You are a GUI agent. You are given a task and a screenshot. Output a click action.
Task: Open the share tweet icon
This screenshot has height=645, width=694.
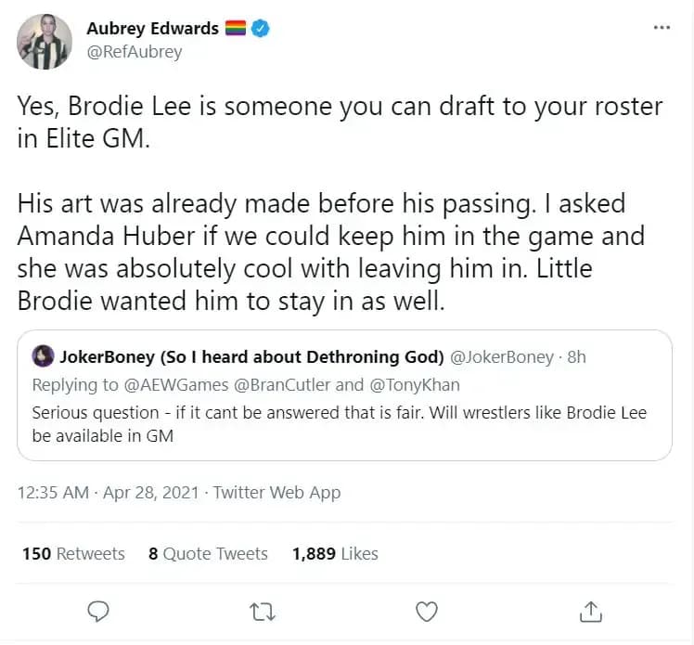click(590, 612)
